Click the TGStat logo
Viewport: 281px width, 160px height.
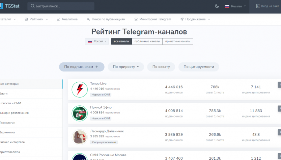(10, 6)
